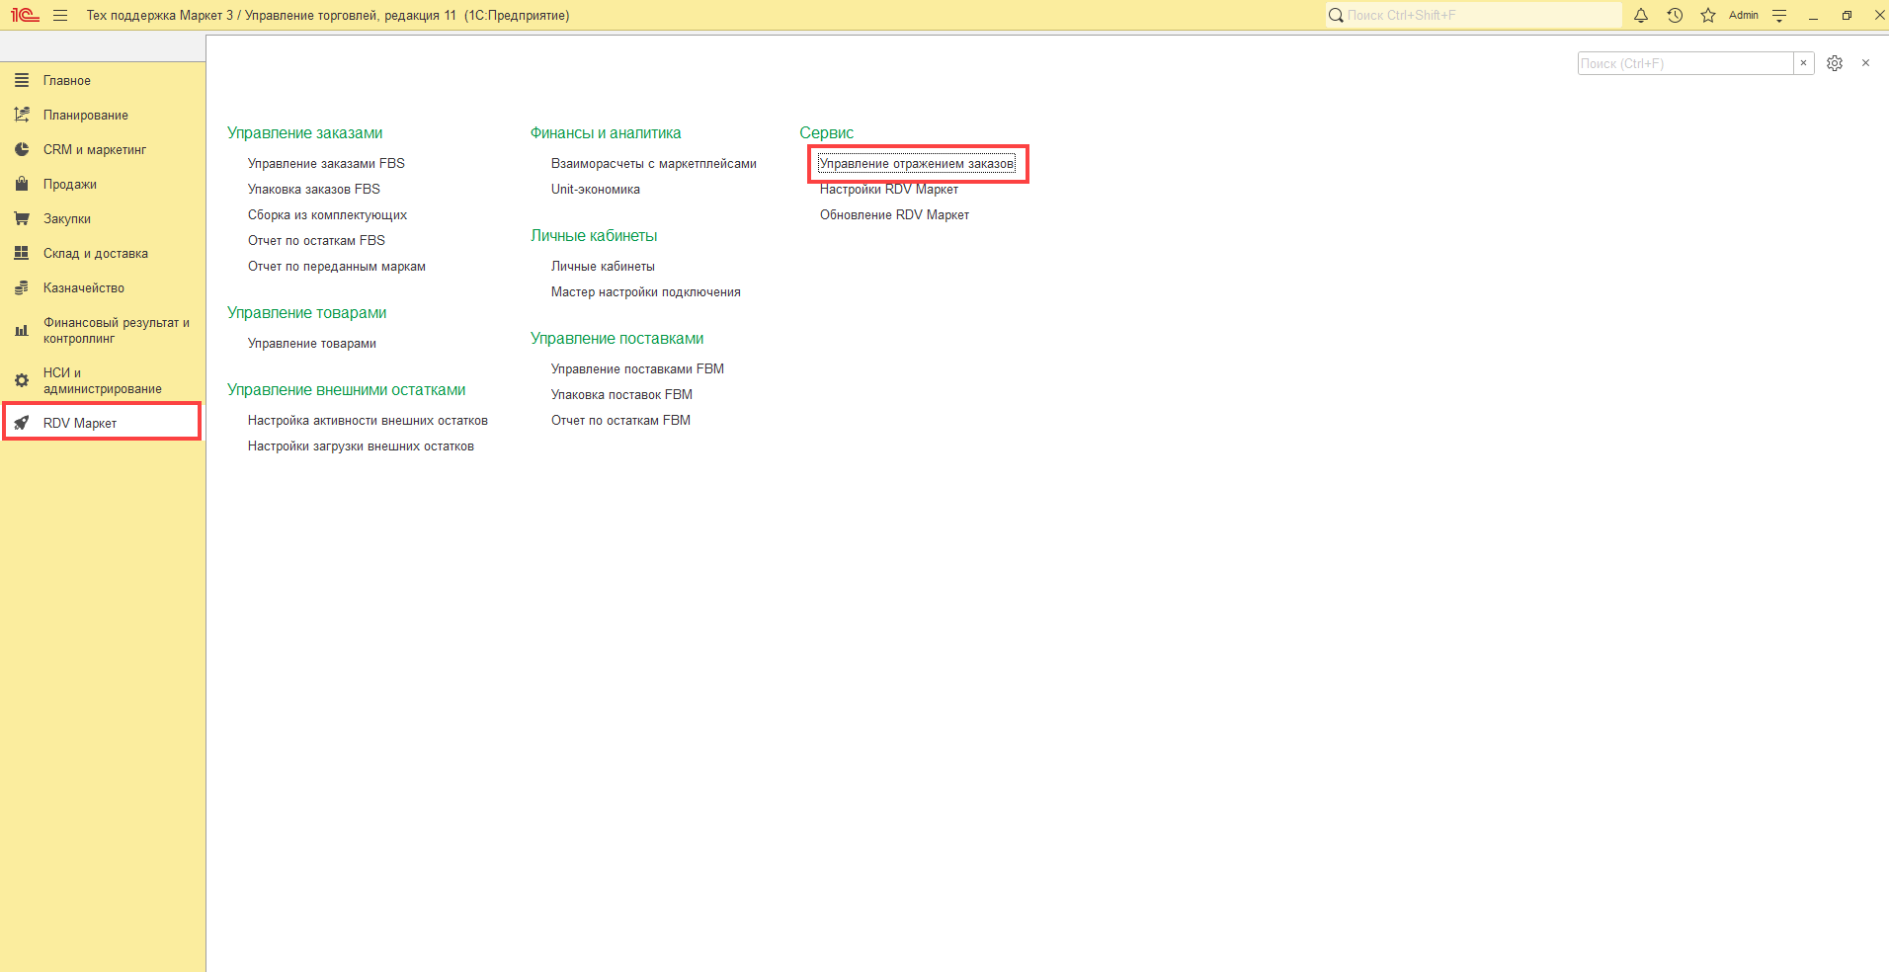This screenshot has height=972, width=1889.
Task: Click the Управление товарами group heading
Action: click(306, 313)
